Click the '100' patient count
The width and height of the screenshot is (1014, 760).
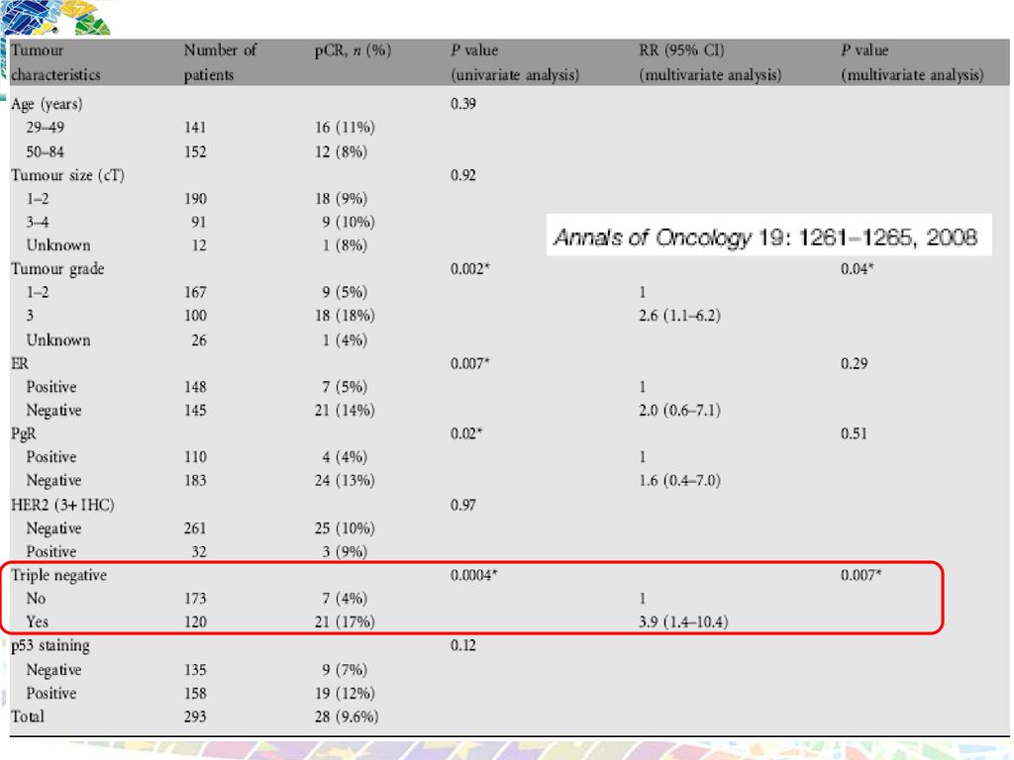point(195,316)
